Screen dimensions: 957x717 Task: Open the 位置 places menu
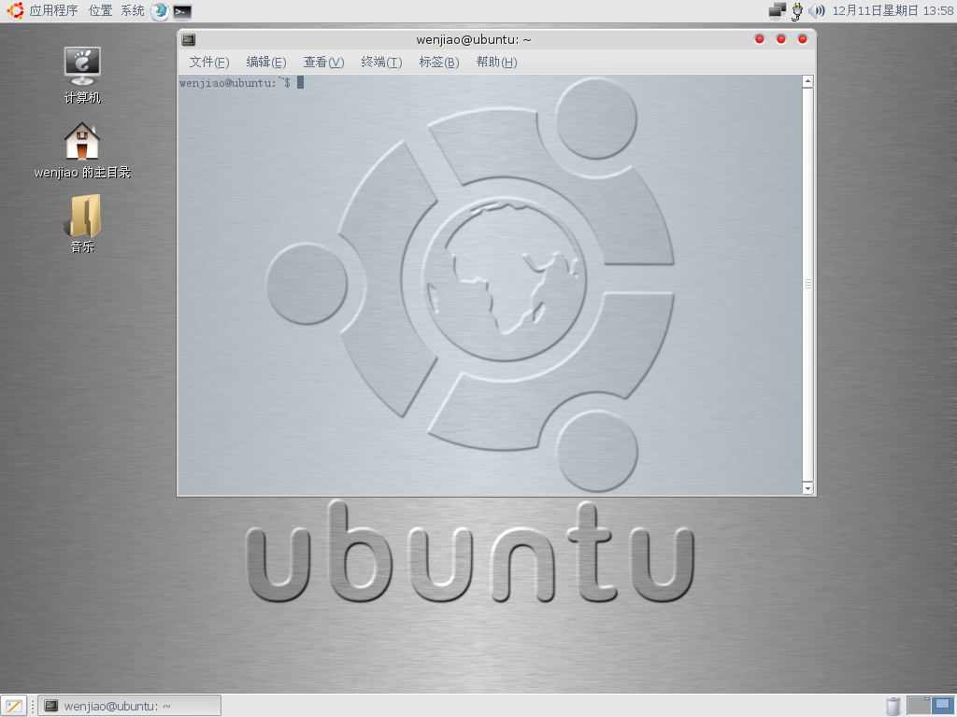100,10
